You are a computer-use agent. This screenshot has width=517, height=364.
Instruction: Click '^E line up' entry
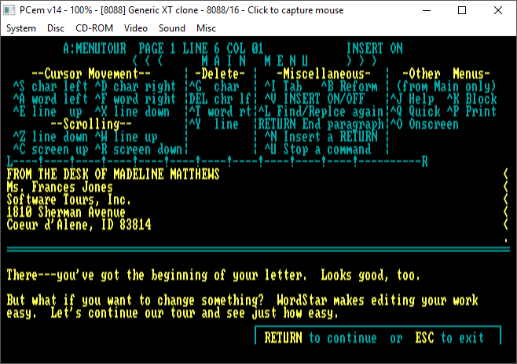point(47,112)
